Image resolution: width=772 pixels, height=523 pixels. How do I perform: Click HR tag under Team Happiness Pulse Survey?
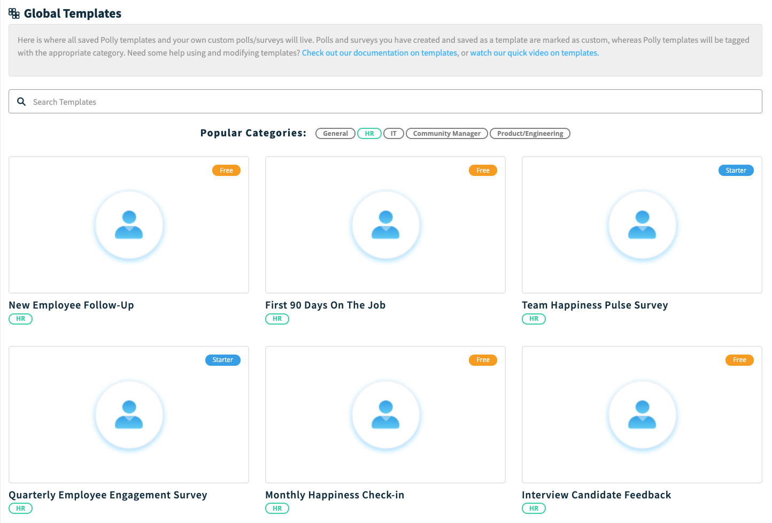[x=534, y=319]
